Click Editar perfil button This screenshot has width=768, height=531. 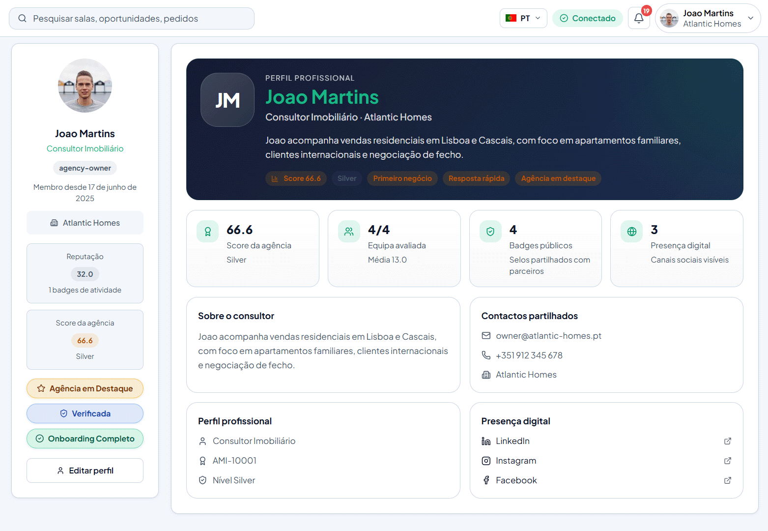(x=85, y=471)
